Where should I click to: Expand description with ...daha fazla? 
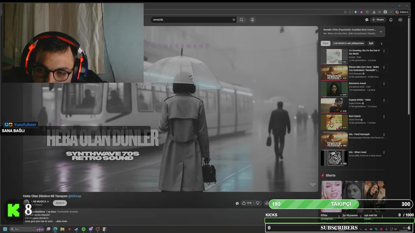click(61, 221)
